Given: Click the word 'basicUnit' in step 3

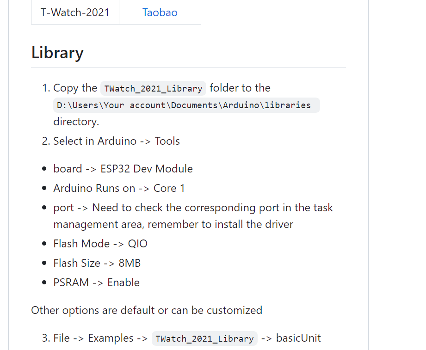Looking at the screenshot, I should tap(298, 338).
